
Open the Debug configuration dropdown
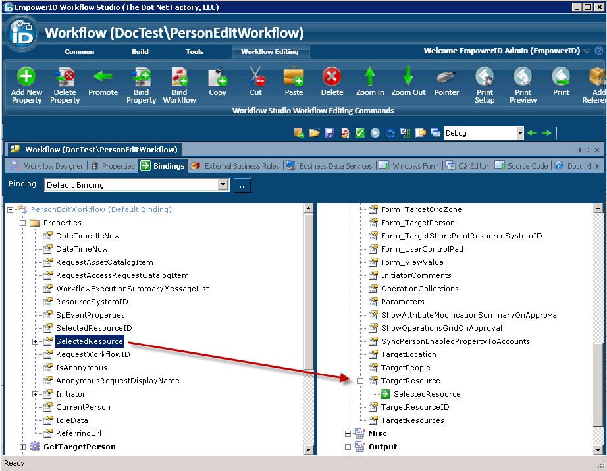520,133
